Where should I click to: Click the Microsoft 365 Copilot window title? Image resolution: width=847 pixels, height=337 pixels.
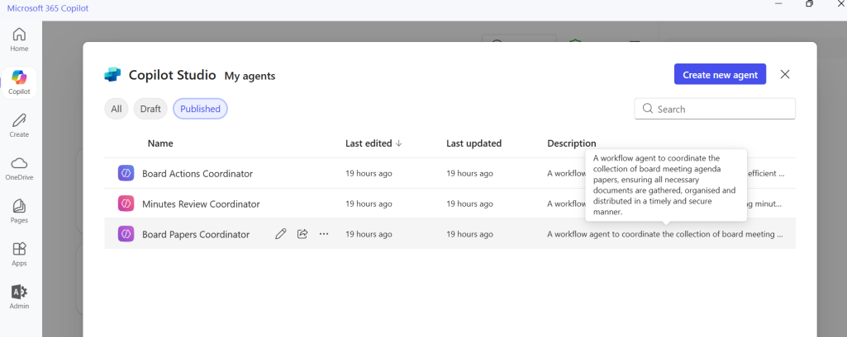pos(48,8)
